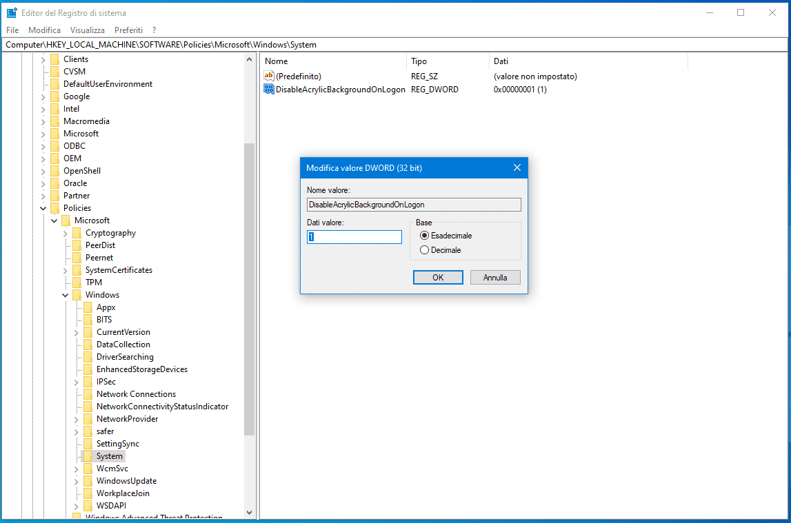Click the Google folder icon
The image size is (791, 523).
54,96
